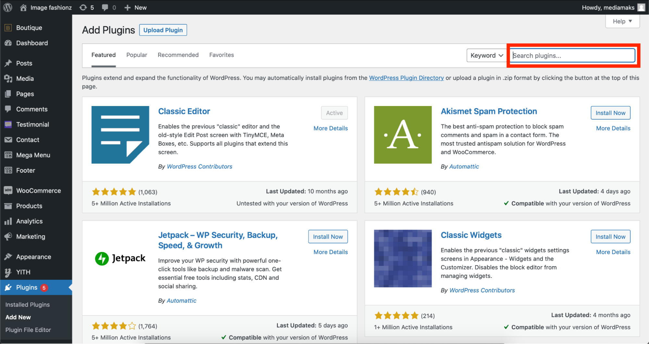Image resolution: width=649 pixels, height=344 pixels.
Task: Click the Dashboard gauge icon
Action: 8,43
